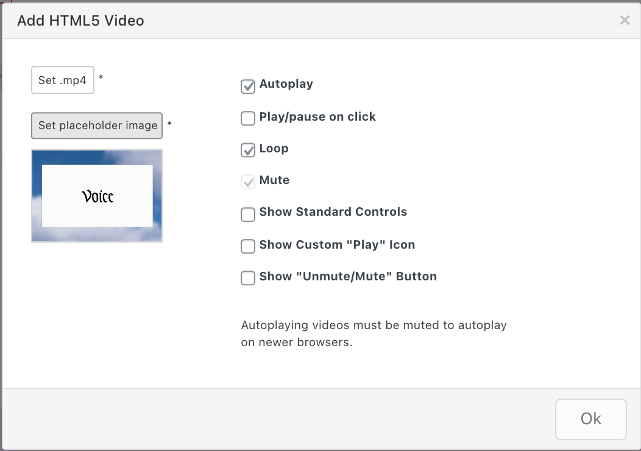Enable the Play/pause on click checkbox
Viewport: 641px width, 451px height.
[248, 118]
